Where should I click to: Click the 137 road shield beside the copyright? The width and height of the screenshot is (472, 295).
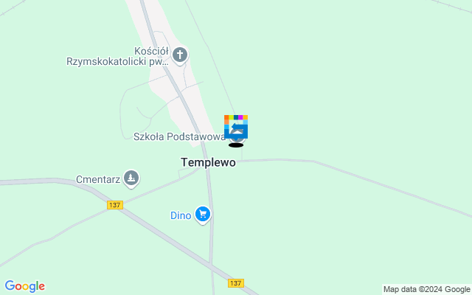[236, 283]
